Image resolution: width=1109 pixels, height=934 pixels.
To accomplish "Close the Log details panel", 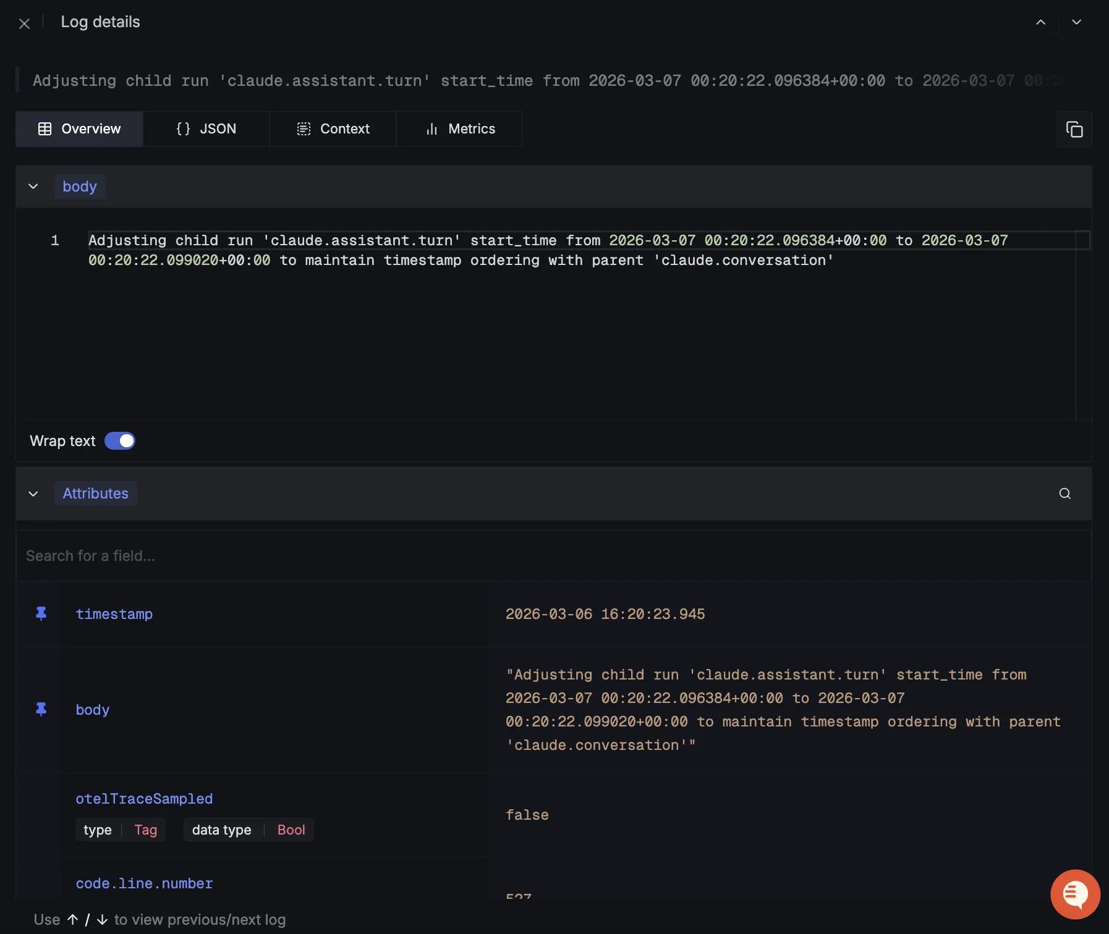I will [24, 23].
